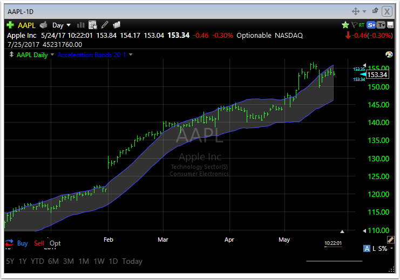Toggle the L log scale button
Viewport: 400px width, 280px height.
374,248
